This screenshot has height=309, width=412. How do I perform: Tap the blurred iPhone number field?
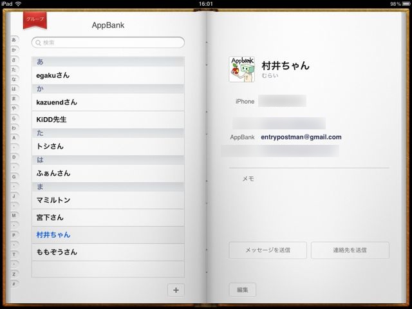282,101
